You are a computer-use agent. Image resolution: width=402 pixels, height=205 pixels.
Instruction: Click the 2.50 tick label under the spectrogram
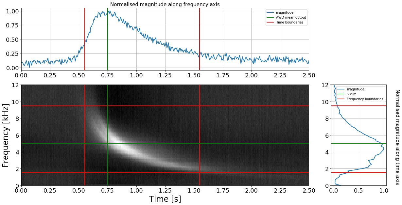[x=308, y=190]
